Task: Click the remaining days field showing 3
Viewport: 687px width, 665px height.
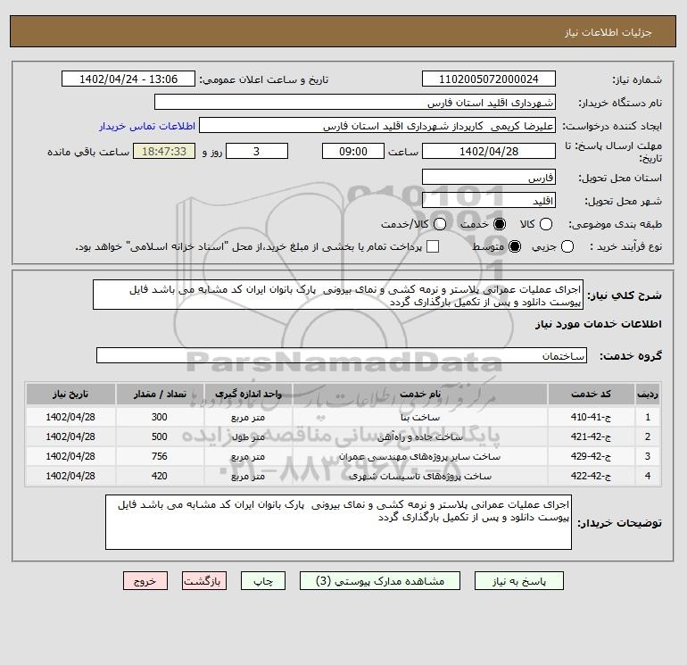Action: [x=257, y=151]
